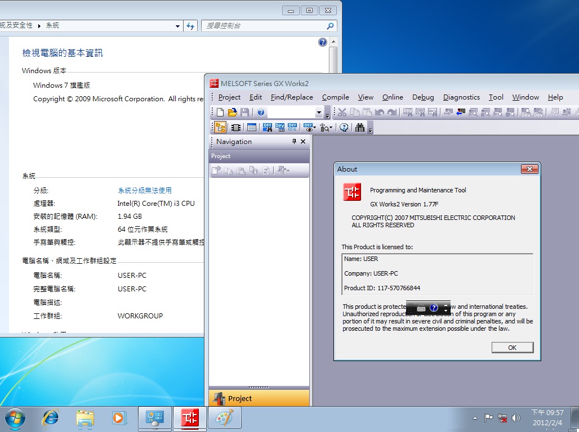Screen dimensions: 579x432
Task: Click the blue help question mark icon in toolbar
Action: pos(261,112)
